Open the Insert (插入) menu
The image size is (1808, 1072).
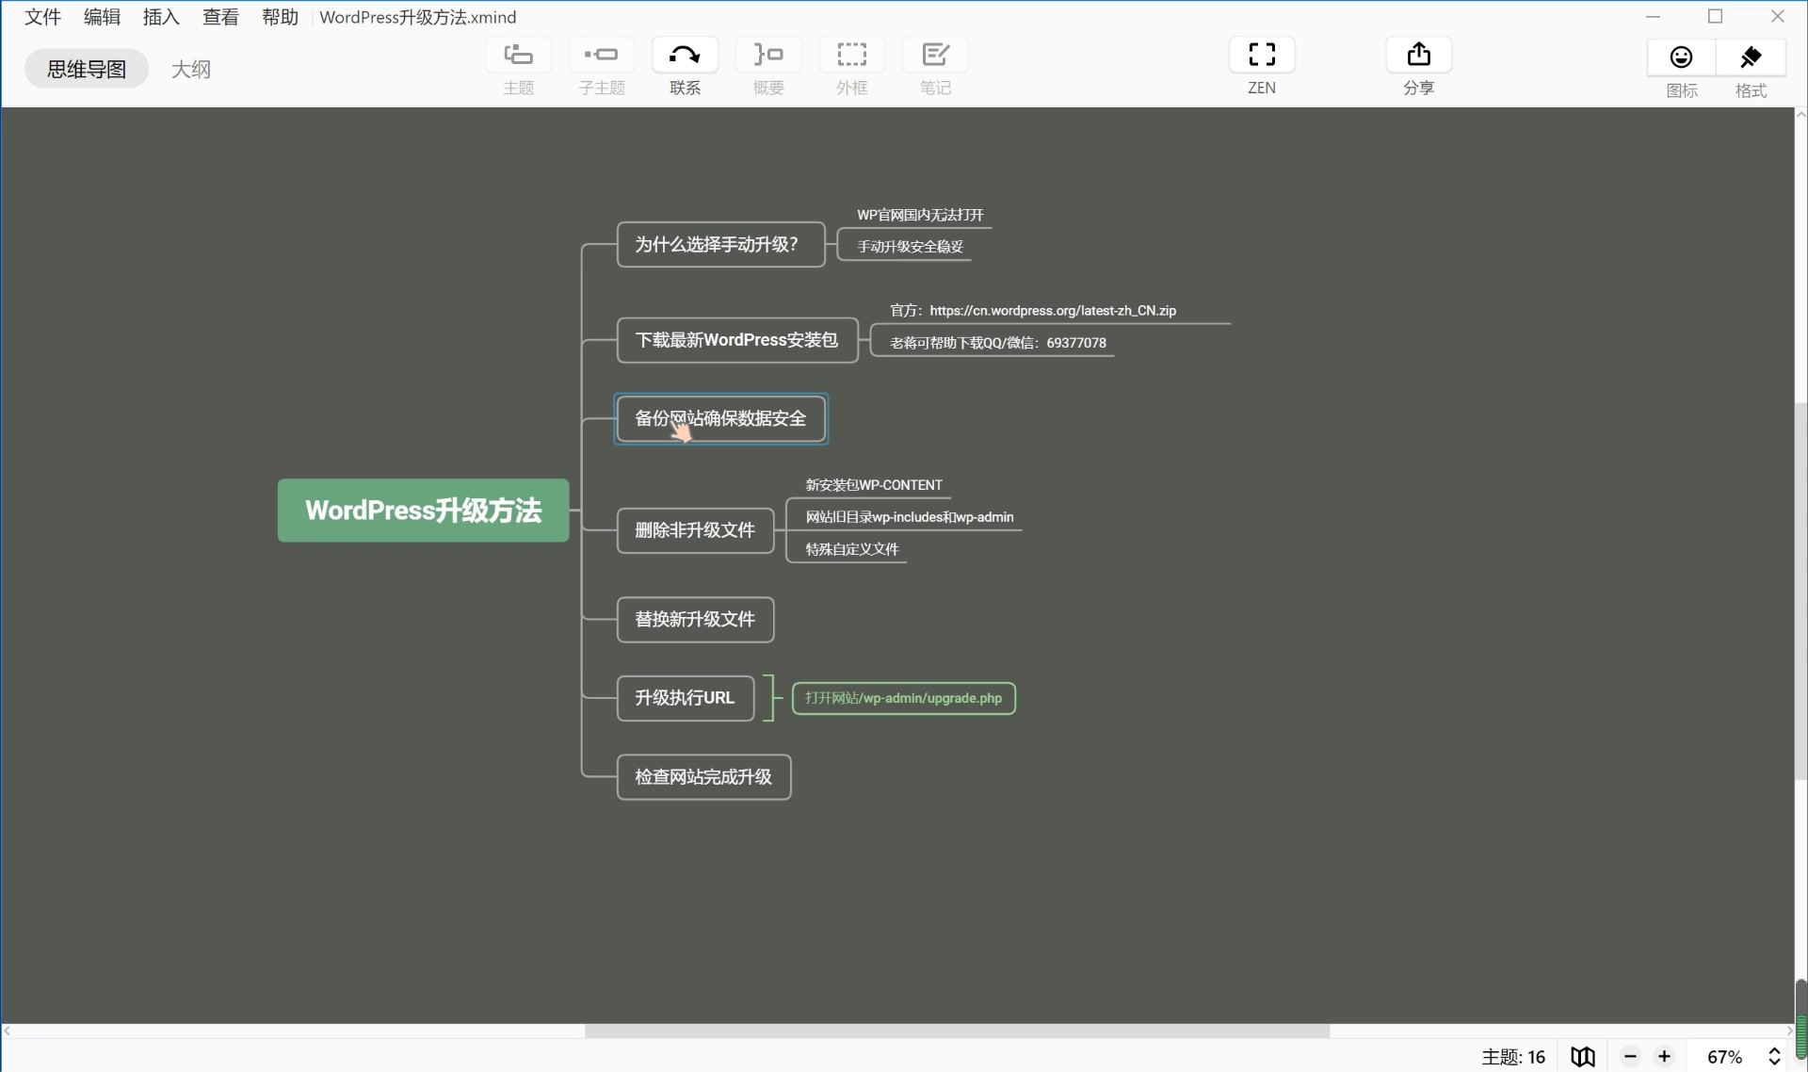[x=161, y=17]
